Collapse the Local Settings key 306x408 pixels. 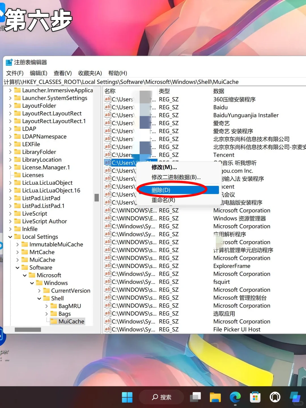10,237
